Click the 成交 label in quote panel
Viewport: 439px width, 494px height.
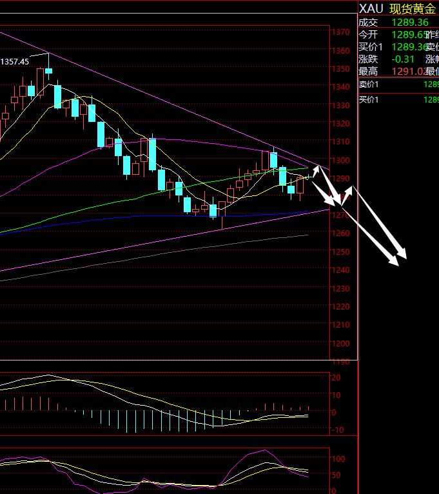(368, 23)
